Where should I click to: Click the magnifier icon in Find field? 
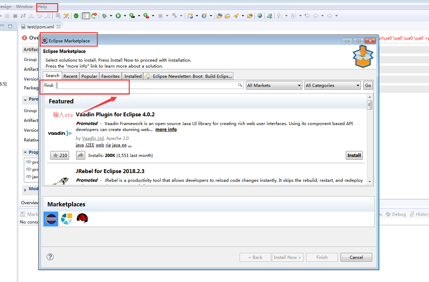(240, 85)
